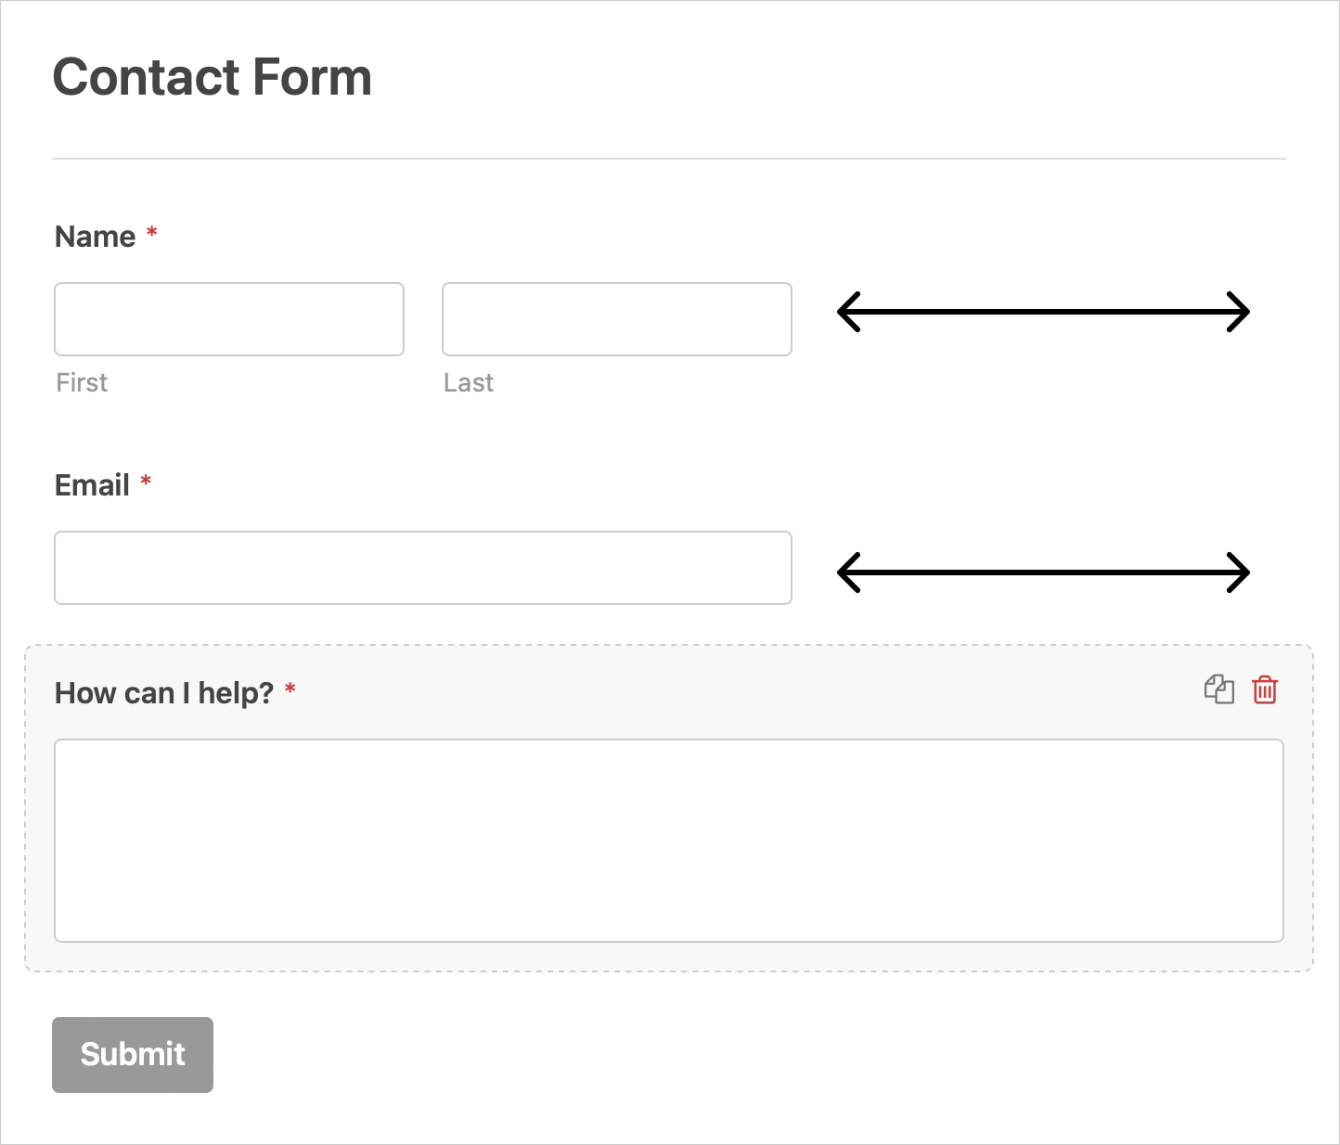1340x1145 pixels.
Task: Select the Name field label
Action: click(96, 237)
